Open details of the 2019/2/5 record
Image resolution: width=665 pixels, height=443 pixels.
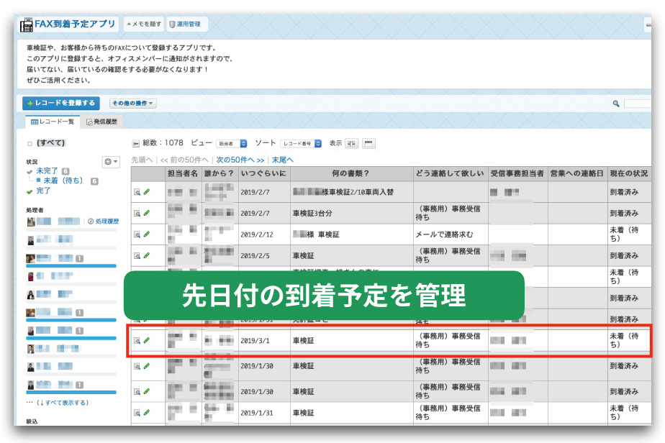pyautogui.click(x=137, y=255)
